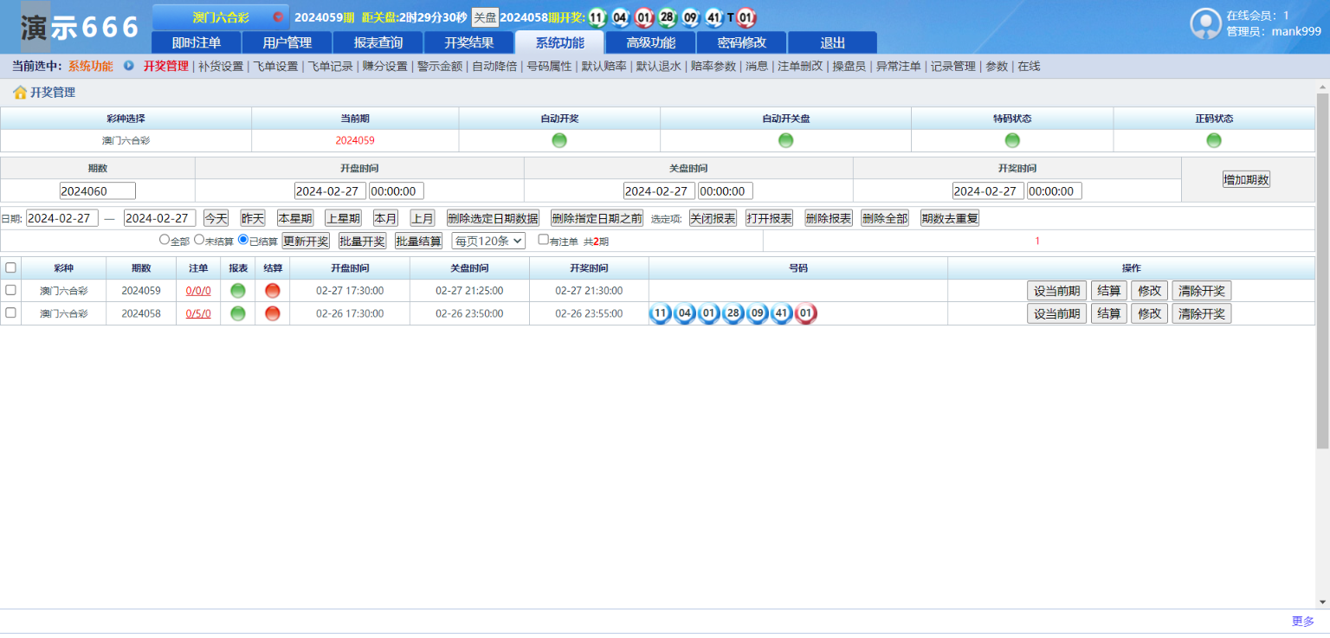Click the 更新开奖 button
1330x638 pixels.
[307, 241]
